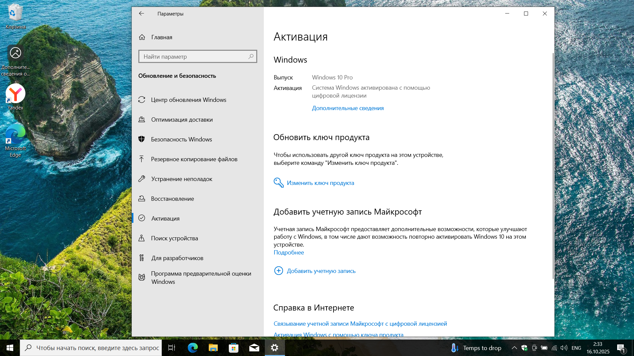
Task: Open Центр обновления Windows section
Action: pyautogui.click(x=189, y=100)
